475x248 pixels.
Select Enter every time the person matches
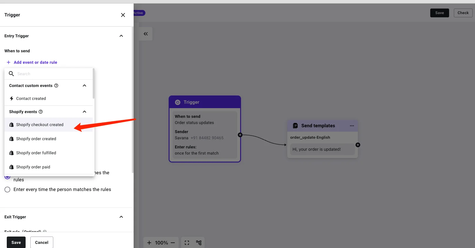click(7, 190)
